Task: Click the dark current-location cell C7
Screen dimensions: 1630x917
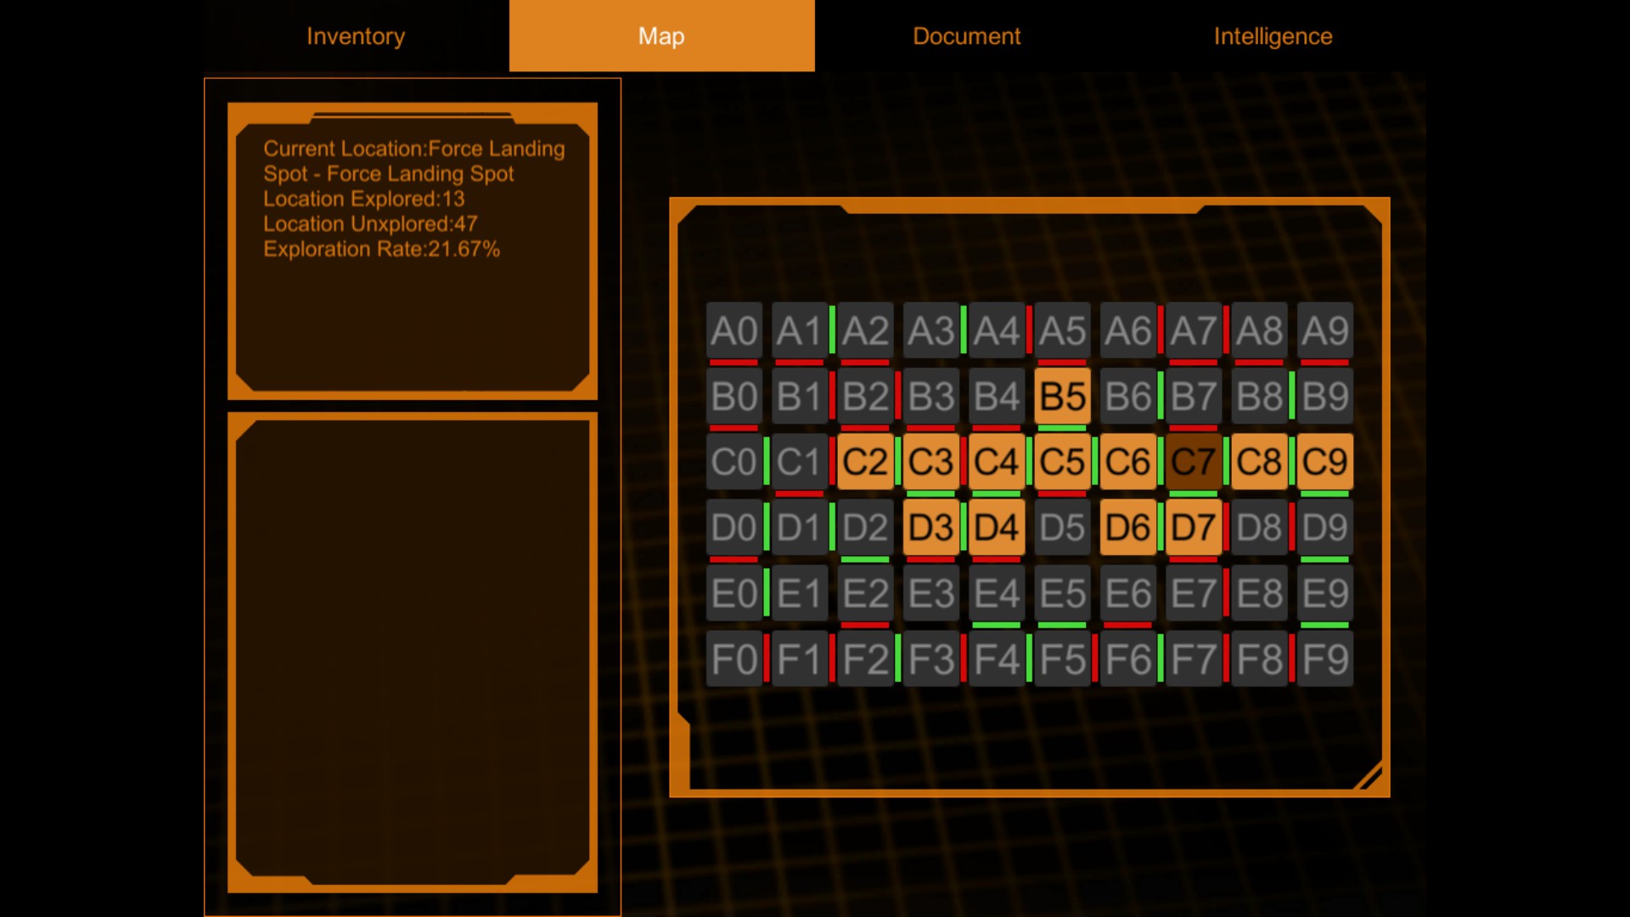Action: pyautogui.click(x=1194, y=462)
